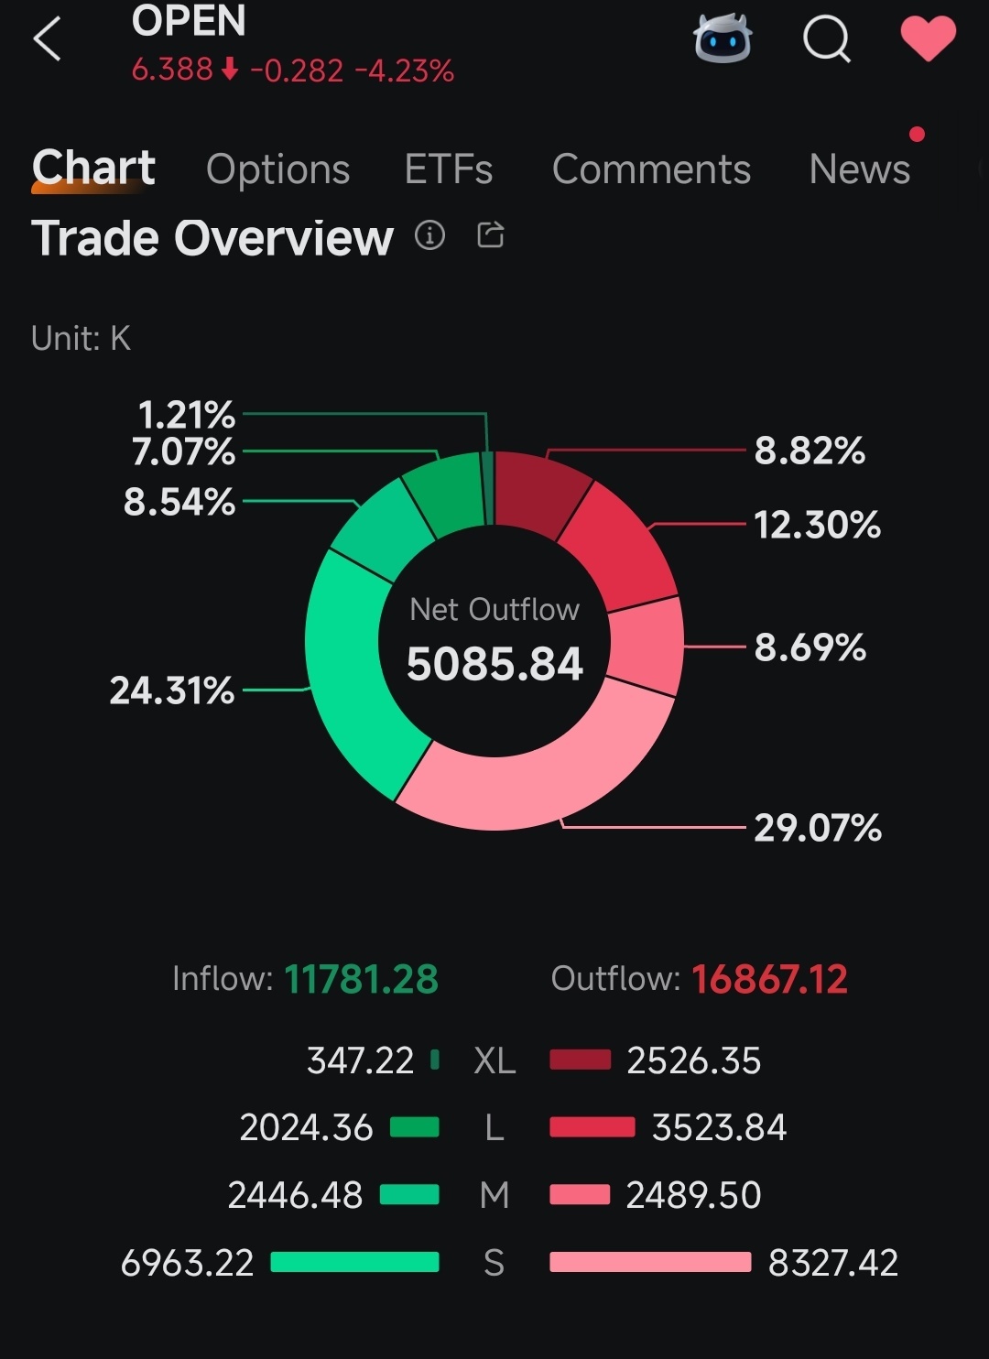Screen dimensions: 989x1359
Task: Click the share icon beside Trade Overview
Action: click(x=491, y=235)
